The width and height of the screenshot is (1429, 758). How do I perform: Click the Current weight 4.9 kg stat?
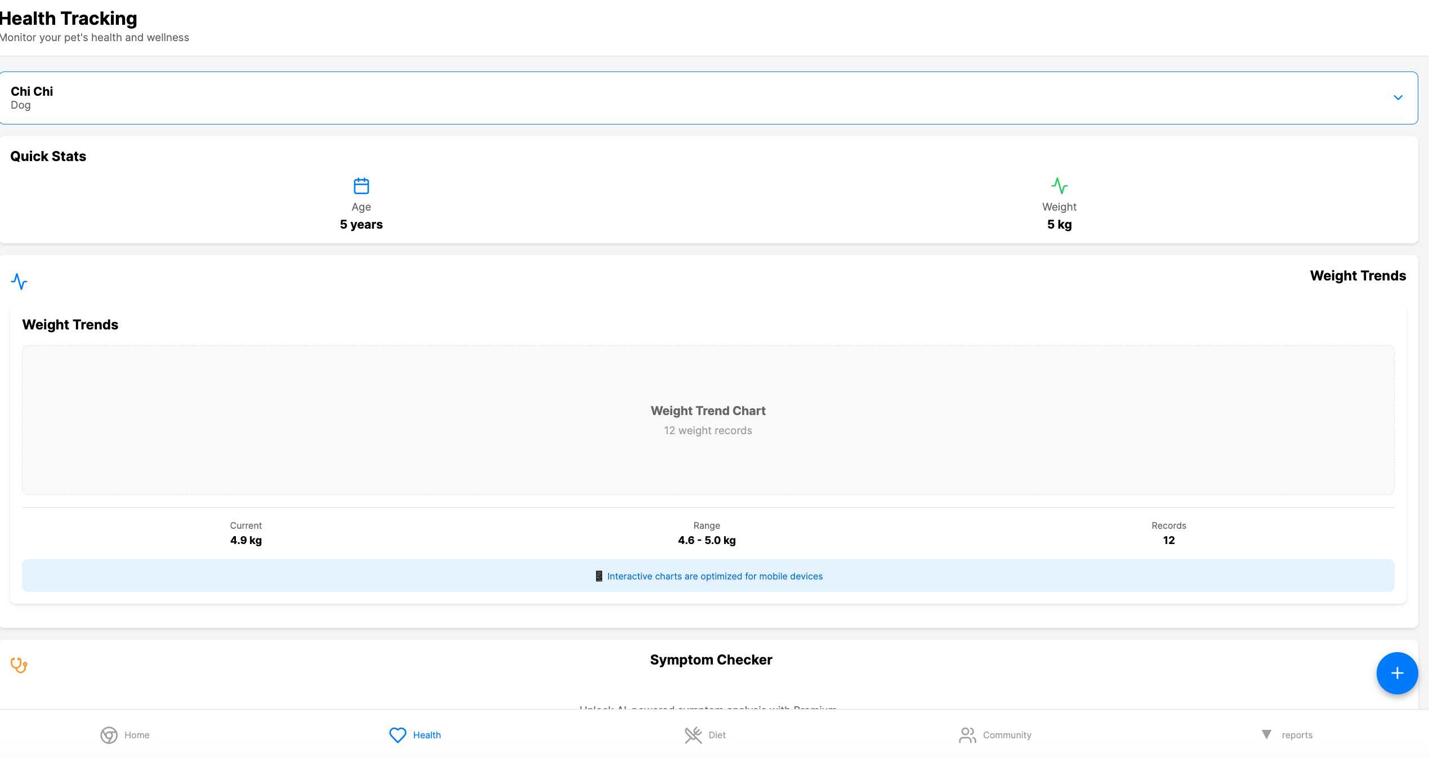[246, 540]
